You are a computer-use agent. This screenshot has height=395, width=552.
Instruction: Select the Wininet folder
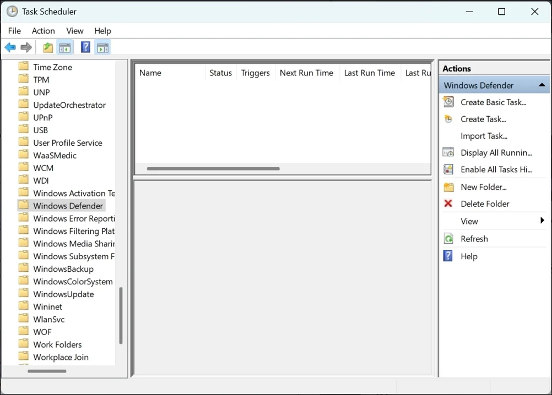point(47,307)
